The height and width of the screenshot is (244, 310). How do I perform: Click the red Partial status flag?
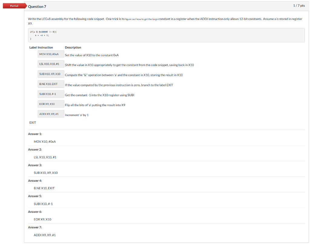[15, 6]
